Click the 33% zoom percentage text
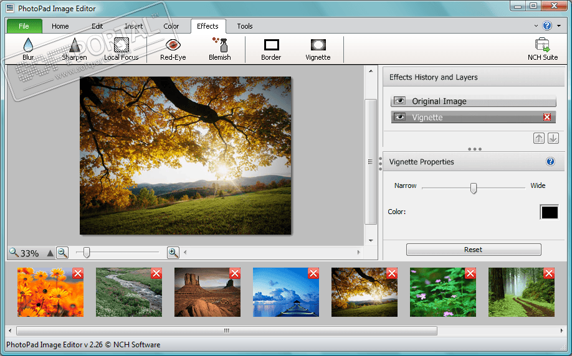This screenshot has height=356, width=572. coord(29,253)
